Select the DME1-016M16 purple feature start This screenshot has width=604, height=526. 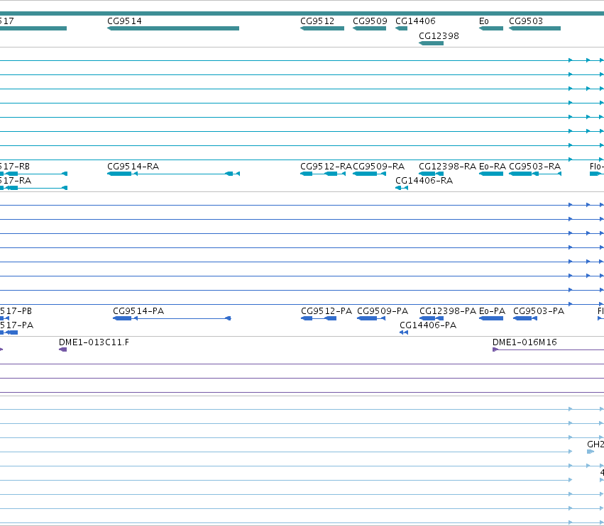click(x=495, y=349)
